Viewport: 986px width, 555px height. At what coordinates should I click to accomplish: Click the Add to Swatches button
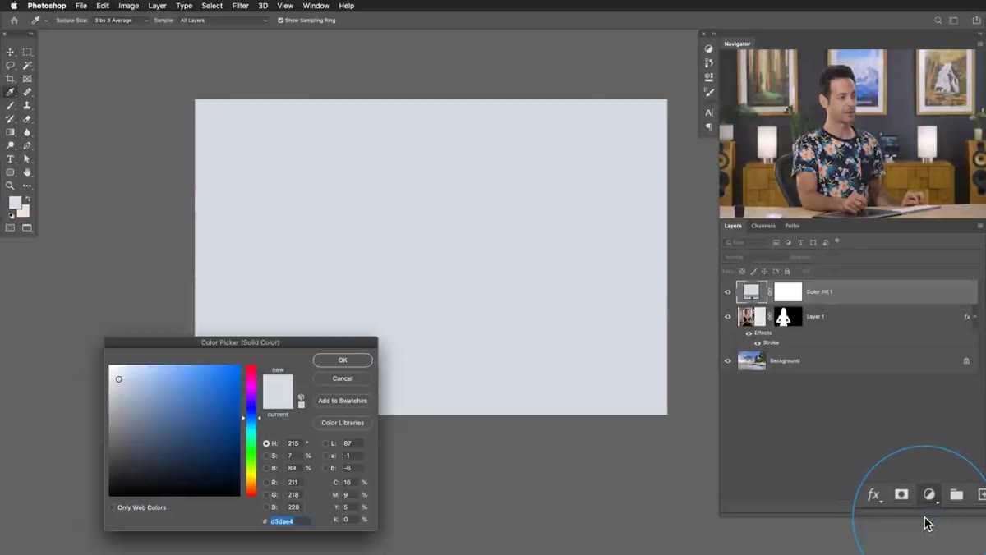(343, 401)
